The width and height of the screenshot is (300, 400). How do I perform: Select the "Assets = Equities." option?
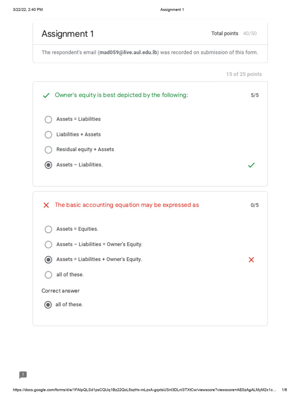tap(48, 229)
